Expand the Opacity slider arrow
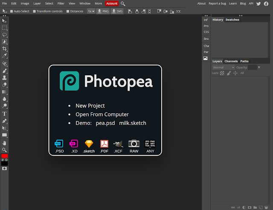Screen dimensions: 273x210 click(x=259, y=68)
